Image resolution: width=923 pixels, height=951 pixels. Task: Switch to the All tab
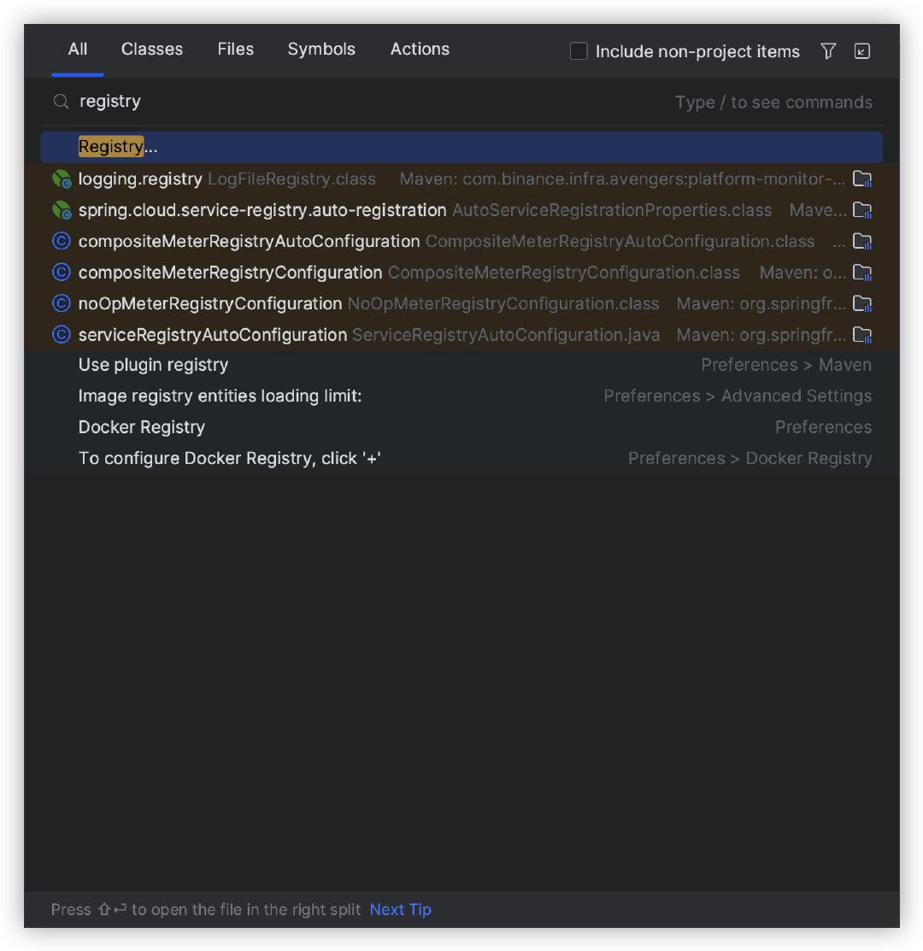click(x=78, y=49)
